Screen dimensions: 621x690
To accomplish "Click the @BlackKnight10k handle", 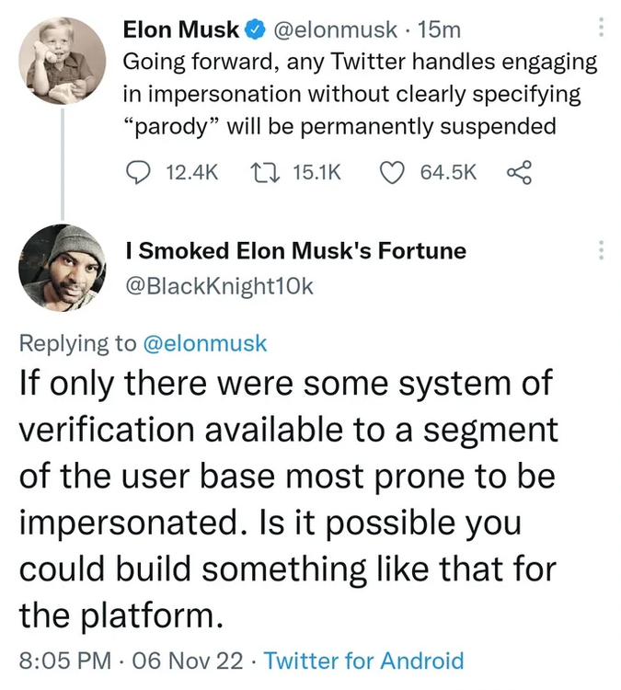I will point(218,286).
